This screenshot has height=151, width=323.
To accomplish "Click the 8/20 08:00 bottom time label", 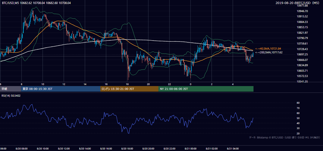I will [21, 149].
